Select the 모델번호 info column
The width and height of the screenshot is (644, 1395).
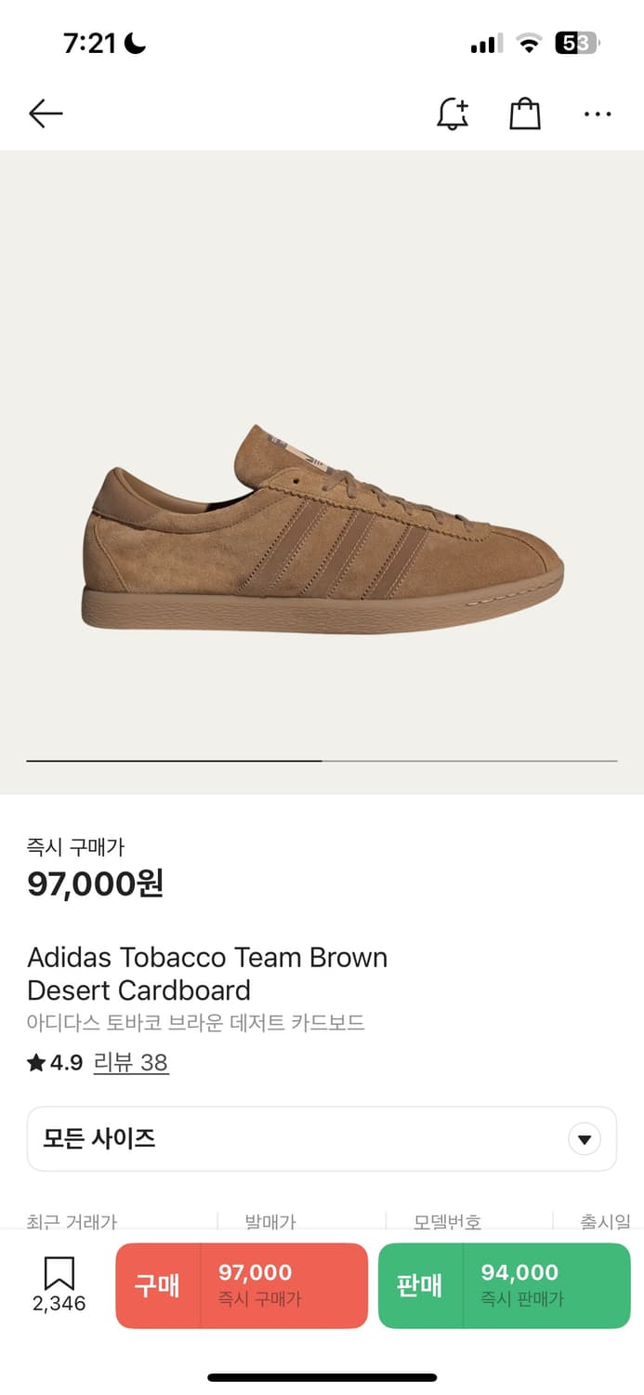coord(447,1221)
